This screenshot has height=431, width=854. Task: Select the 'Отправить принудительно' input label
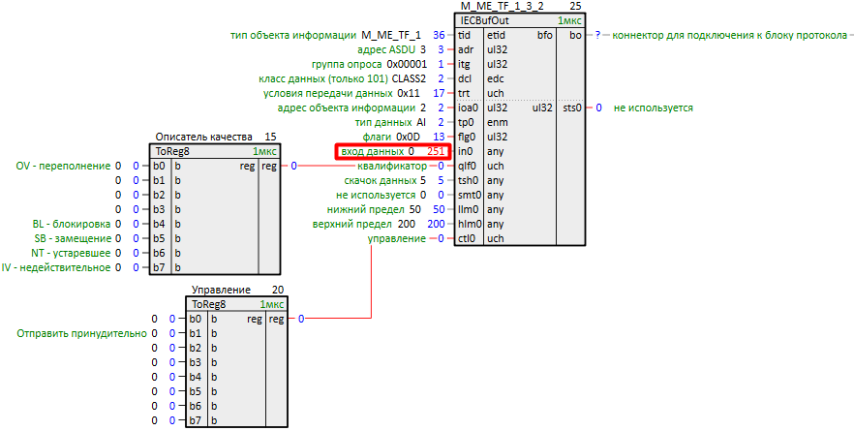tap(81, 333)
